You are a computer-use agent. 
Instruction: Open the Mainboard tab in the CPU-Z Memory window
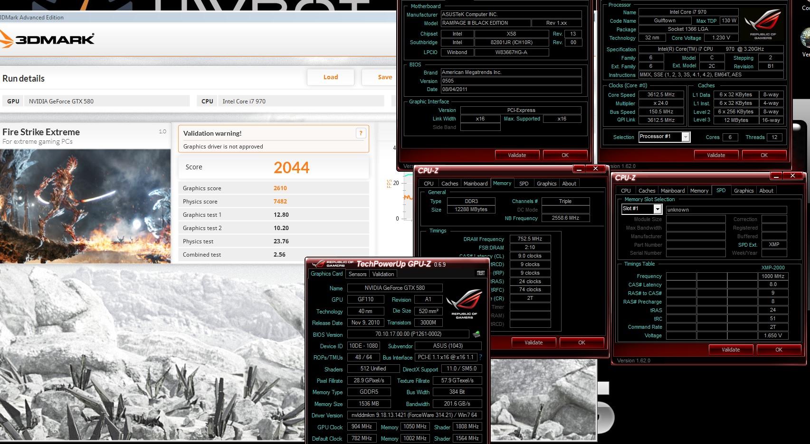(x=476, y=184)
